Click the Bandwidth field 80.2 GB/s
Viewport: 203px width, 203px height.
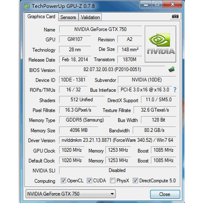click(x=154, y=130)
